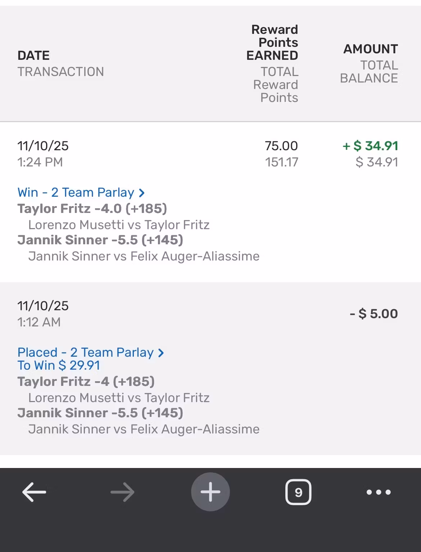Click the 75.00 reward points earned value
This screenshot has width=421, height=552.
(281, 146)
